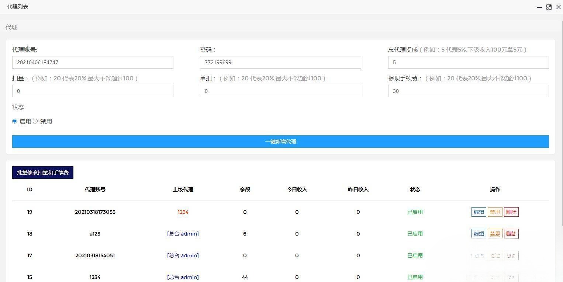Click the ID column header
Viewport: 563px width, 282px height.
pos(30,189)
